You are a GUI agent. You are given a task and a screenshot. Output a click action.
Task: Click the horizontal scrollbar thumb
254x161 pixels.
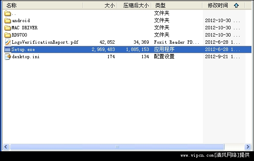coord(117,147)
